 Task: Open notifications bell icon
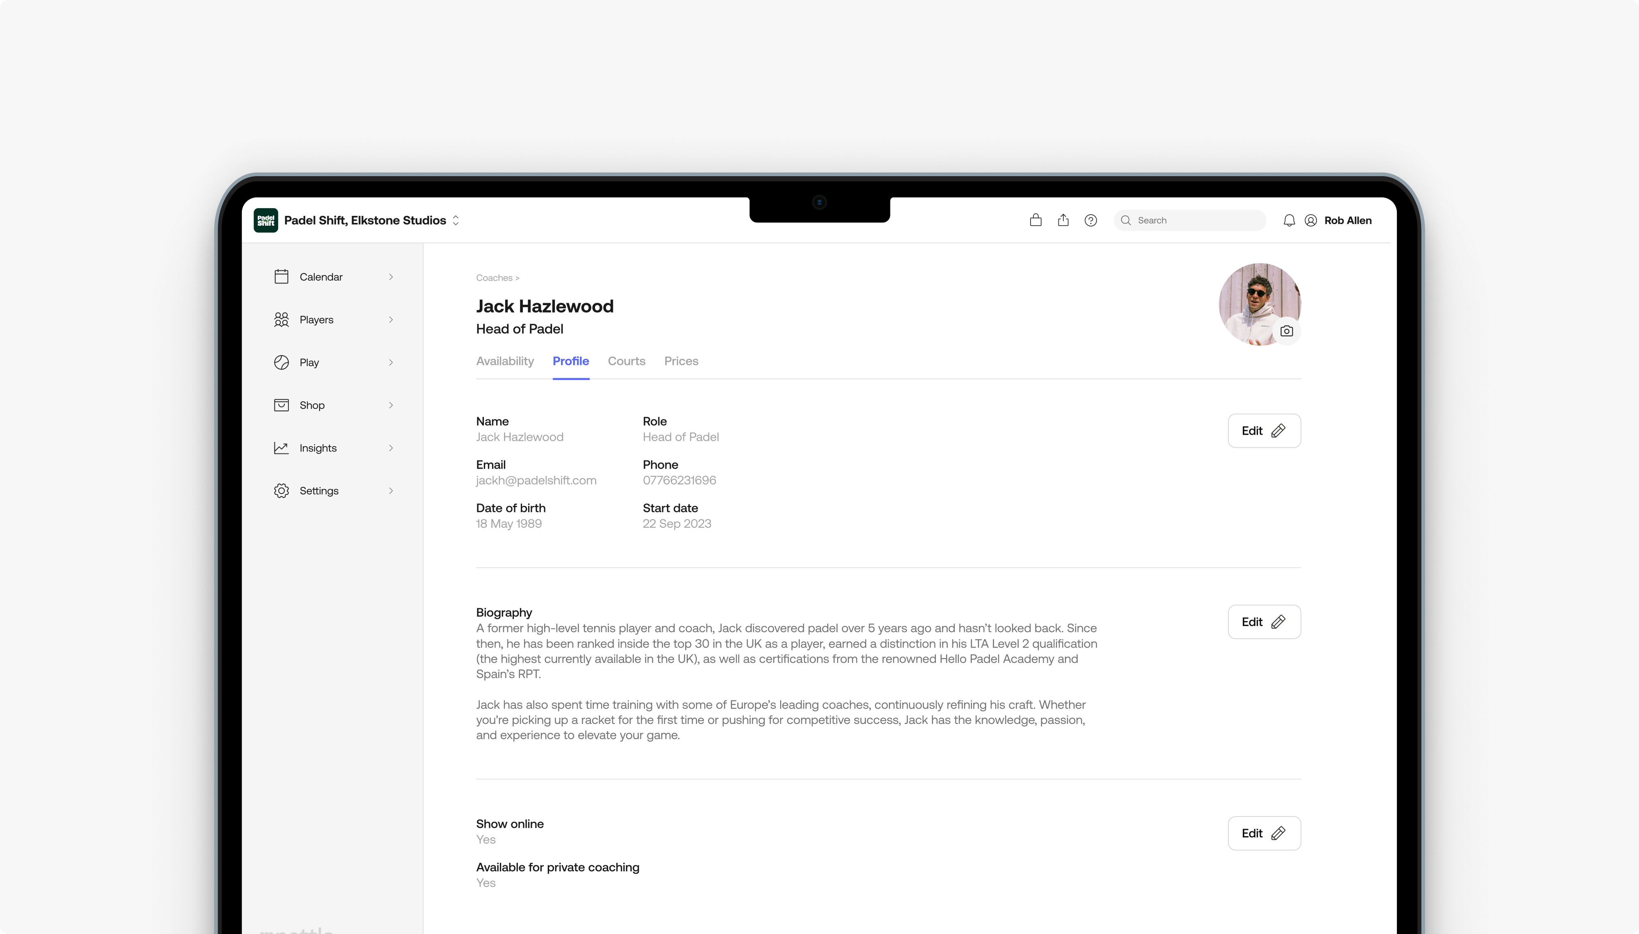[1289, 220]
